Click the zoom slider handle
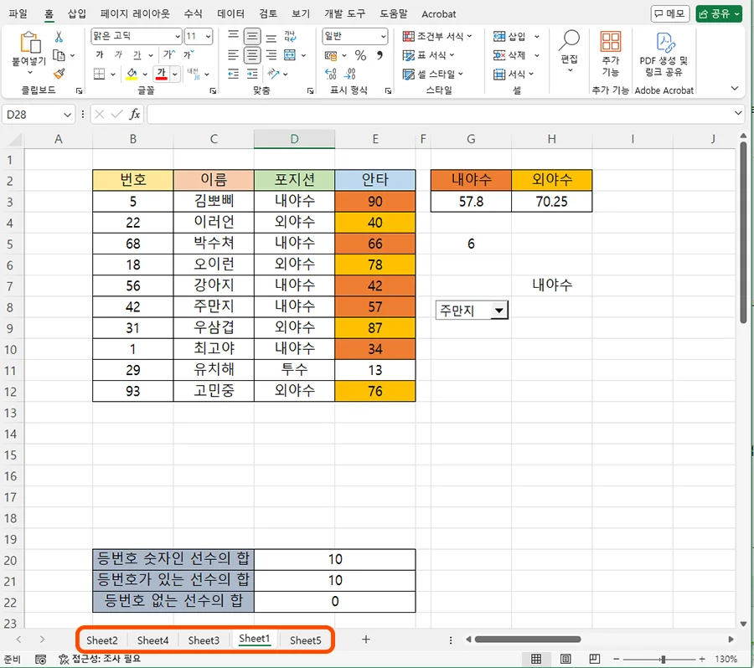The height and width of the screenshot is (668, 754). tap(664, 660)
